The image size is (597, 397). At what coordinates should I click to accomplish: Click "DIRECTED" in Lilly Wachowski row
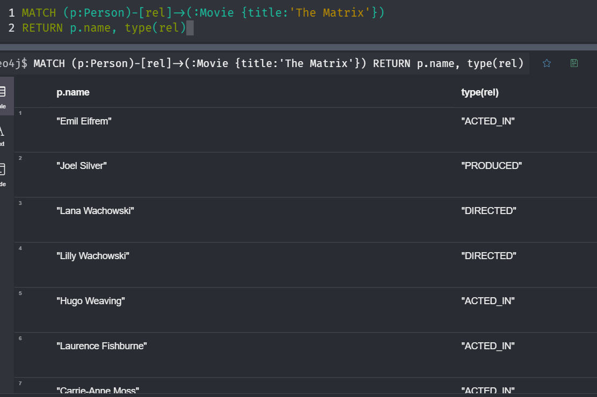tap(489, 256)
